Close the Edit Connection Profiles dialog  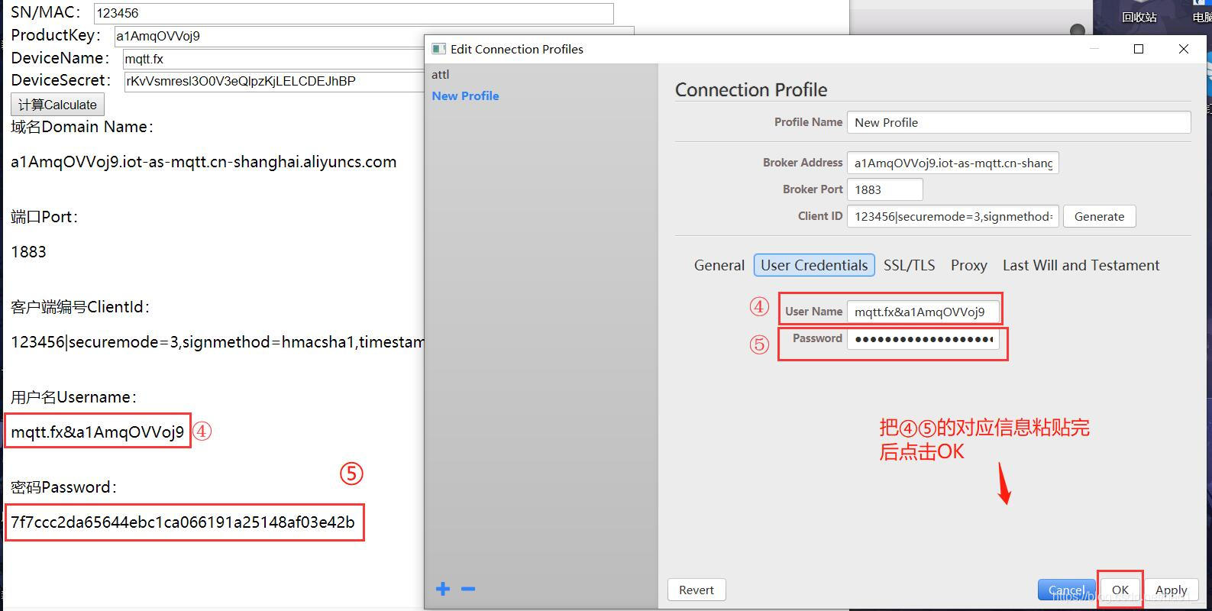(x=1184, y=49)
